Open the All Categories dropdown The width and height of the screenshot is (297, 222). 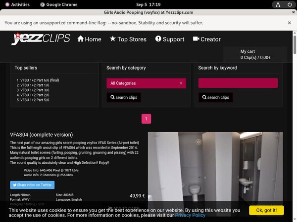pyautogui.click(x=146, y=83)
